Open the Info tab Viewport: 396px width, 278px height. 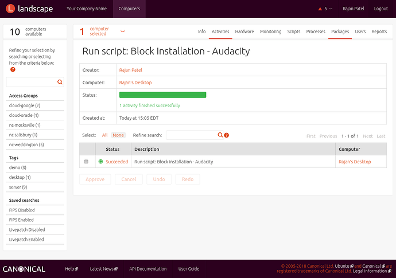pos(201,32)
